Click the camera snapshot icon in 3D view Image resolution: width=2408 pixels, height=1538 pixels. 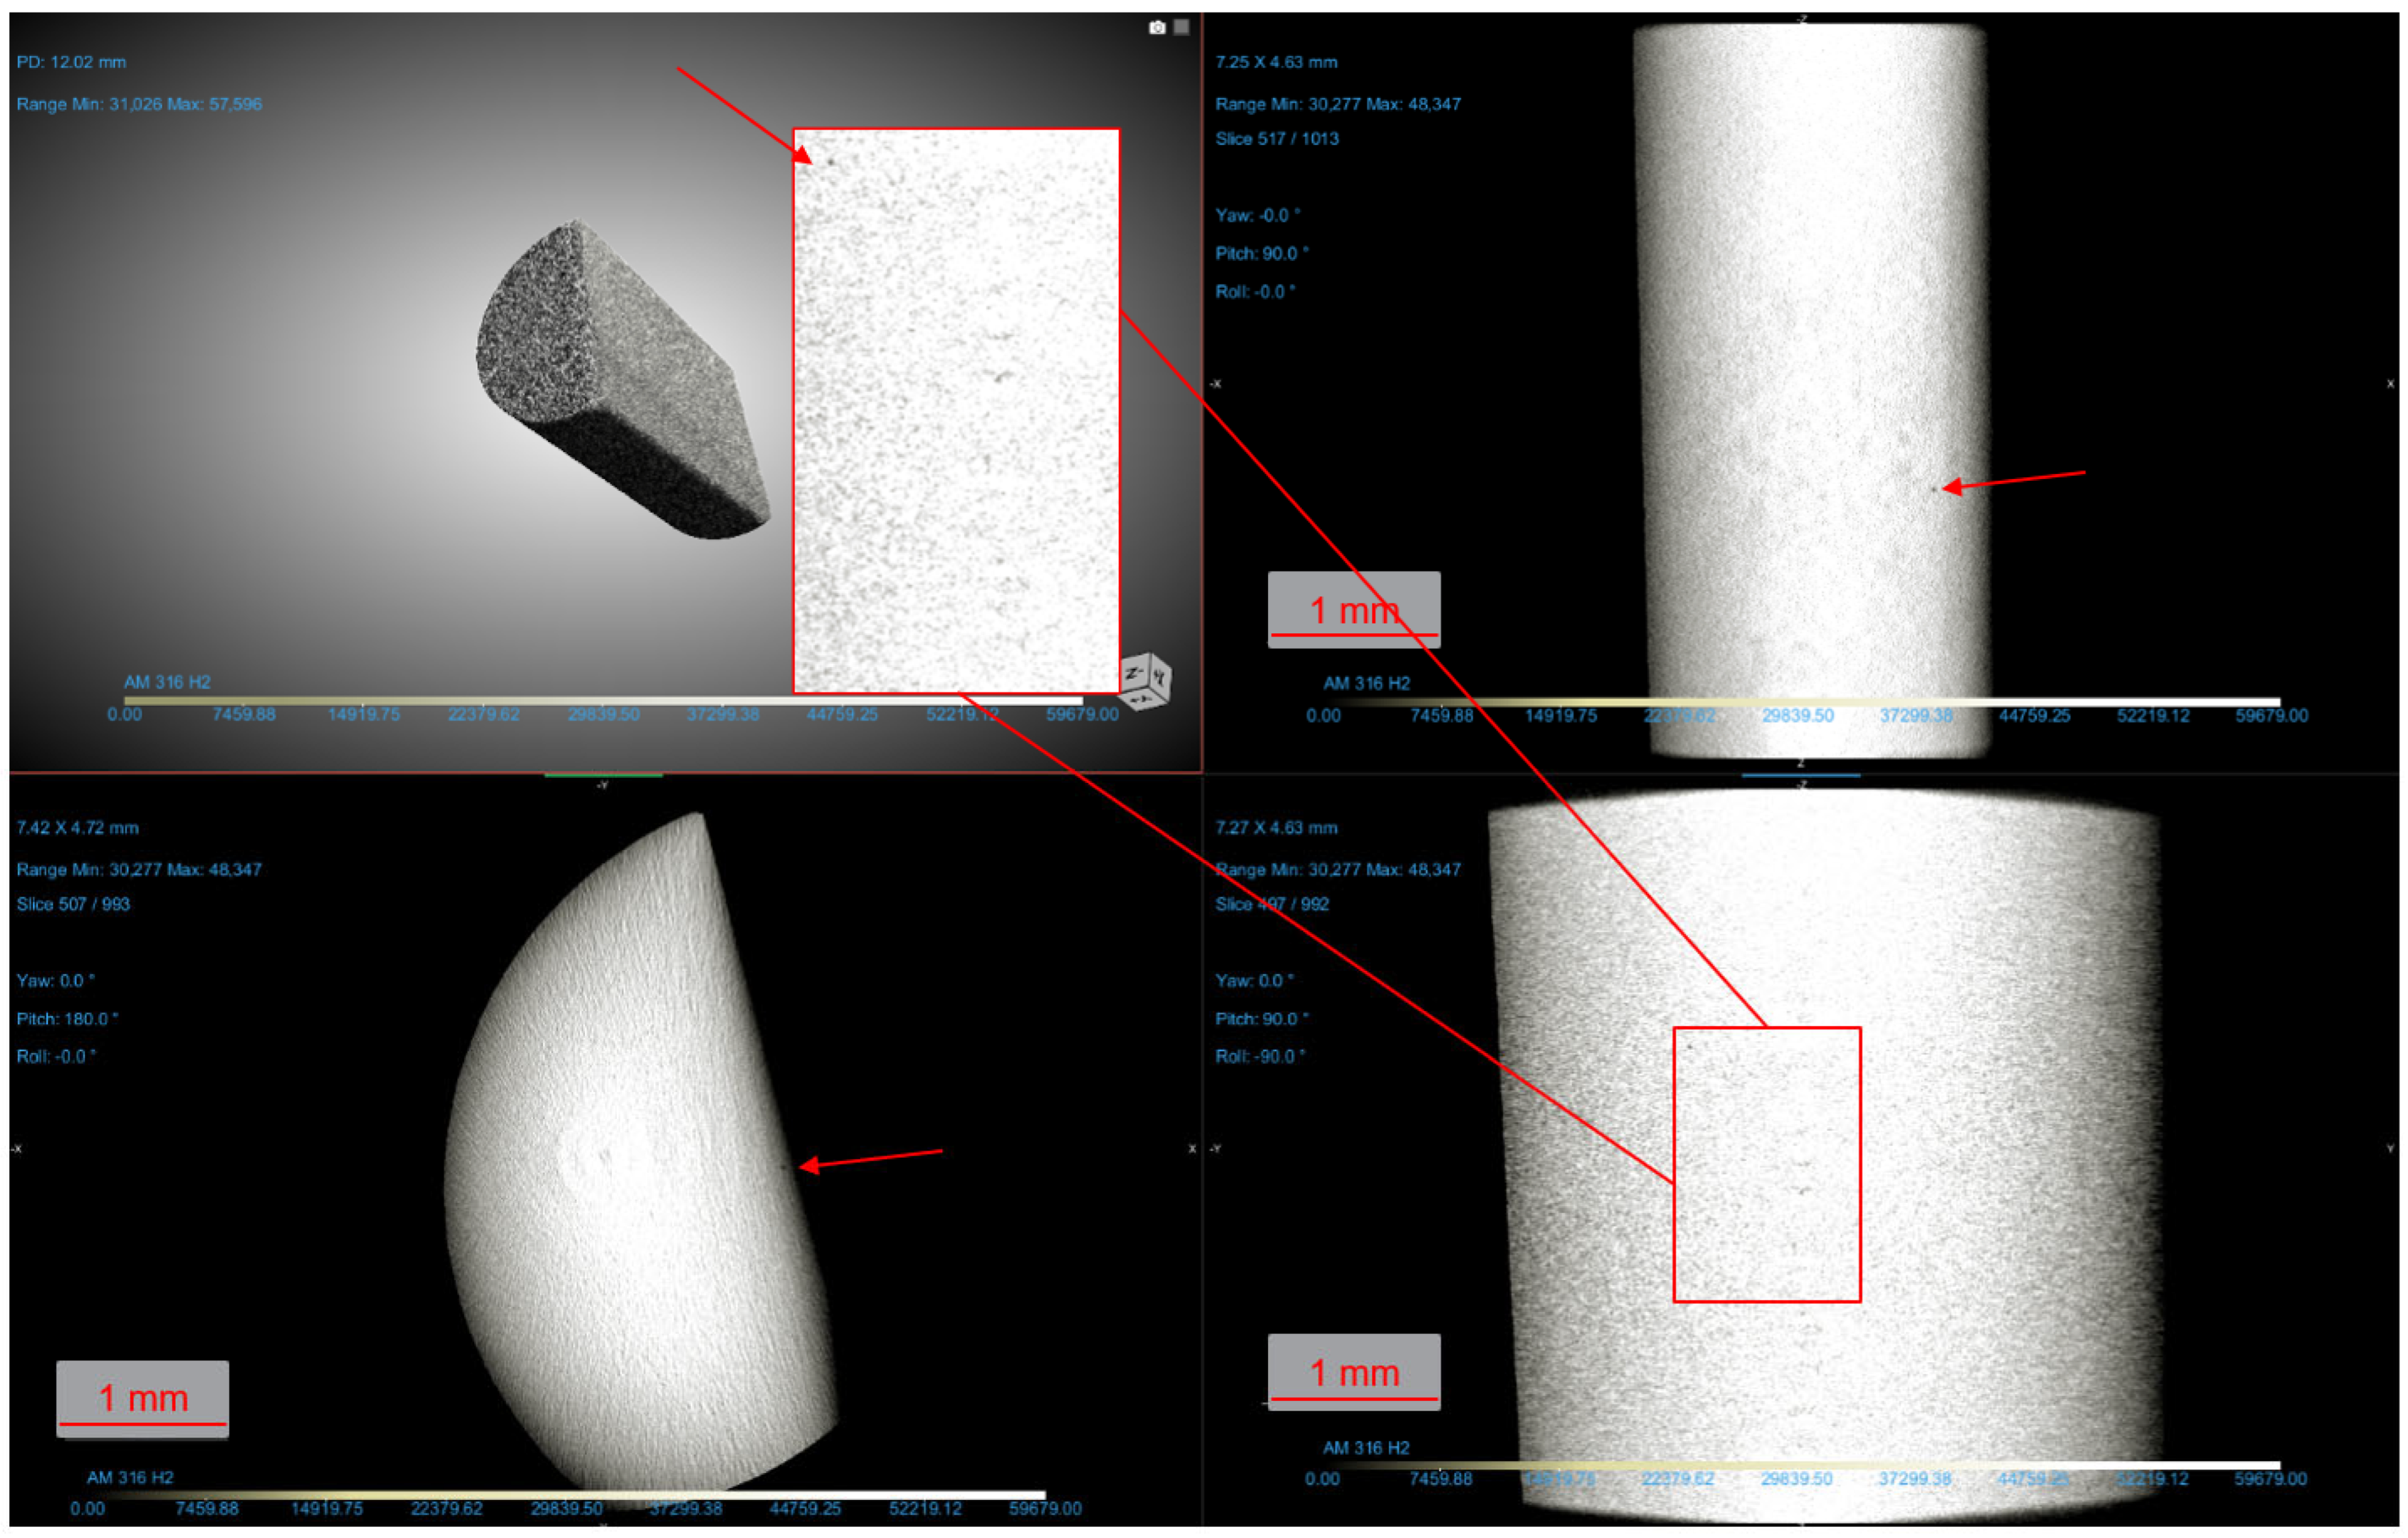tap(1157, 27)
